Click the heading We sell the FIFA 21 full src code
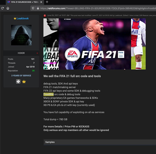156x154 pixels. click(x=72, y=76)
